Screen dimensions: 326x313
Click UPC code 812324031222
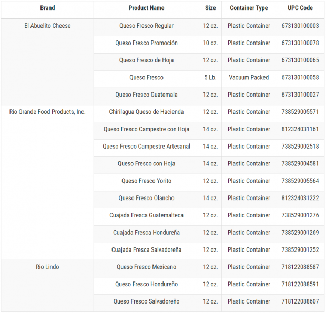click(300, 198)
